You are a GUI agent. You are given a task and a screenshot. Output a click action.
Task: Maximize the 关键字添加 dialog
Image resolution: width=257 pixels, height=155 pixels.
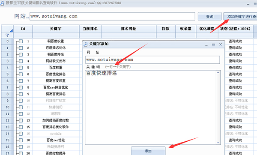[213, 45]
